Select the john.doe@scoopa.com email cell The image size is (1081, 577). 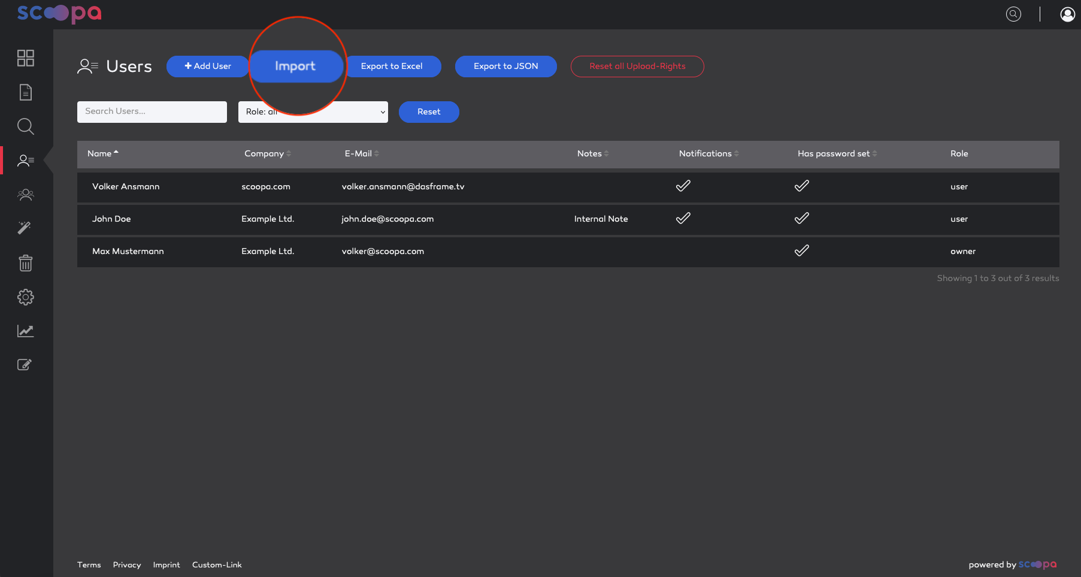[387, 219]
